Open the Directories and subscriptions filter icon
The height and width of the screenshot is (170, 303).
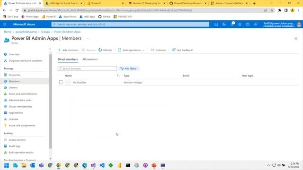pos(224,24)
